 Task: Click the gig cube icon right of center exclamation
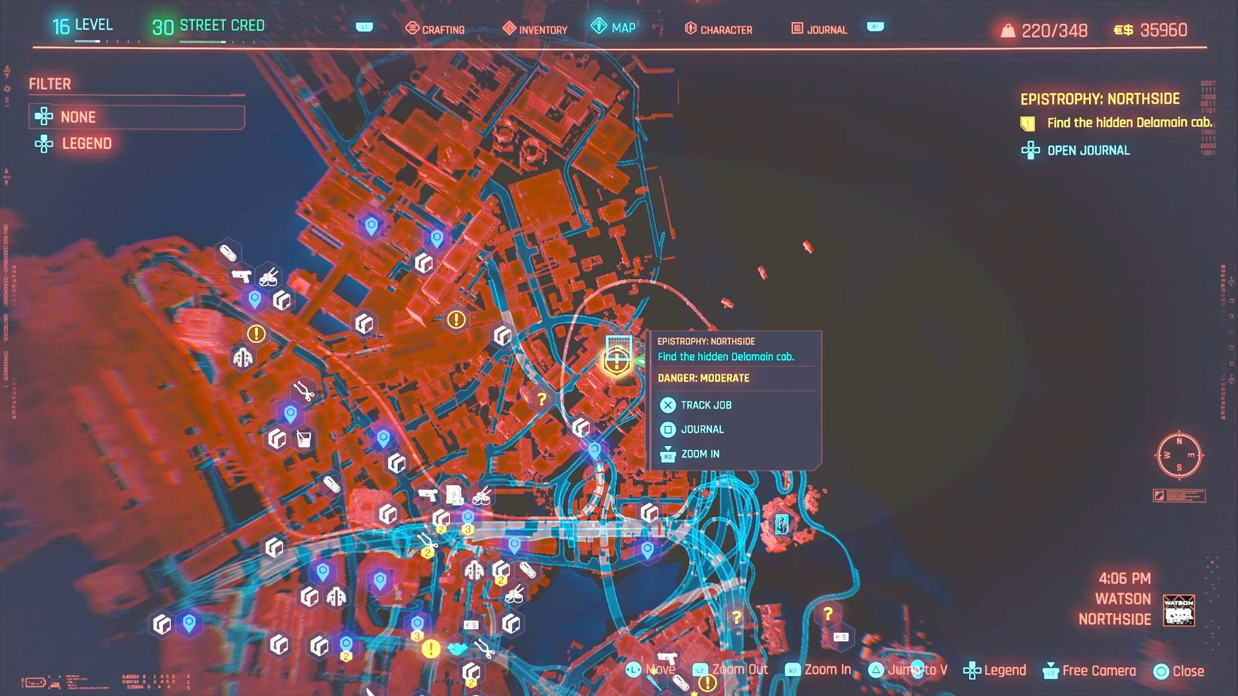502,335
